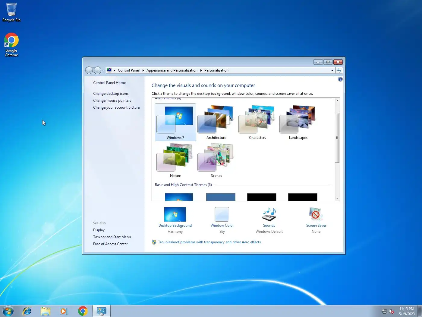The height and width of the screenshot is (317, 422).
Task: Open the Windows Start menu
Action: (x=8, y=311)
